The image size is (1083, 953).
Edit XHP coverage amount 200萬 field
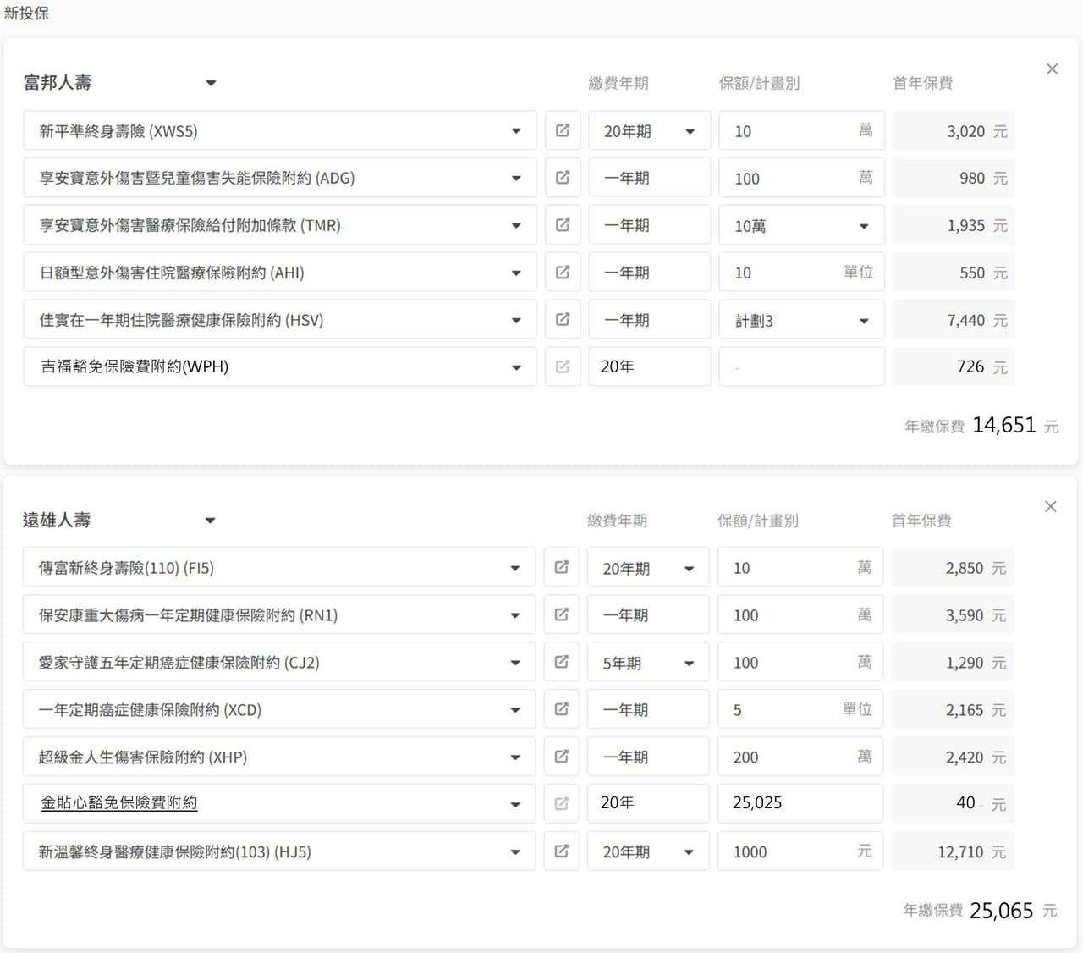[x=800, y=757]
